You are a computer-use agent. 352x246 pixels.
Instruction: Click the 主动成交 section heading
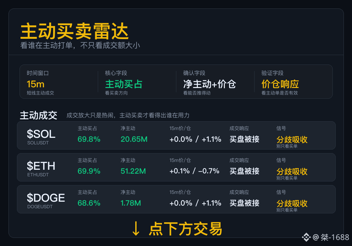[x=38, y=115]
